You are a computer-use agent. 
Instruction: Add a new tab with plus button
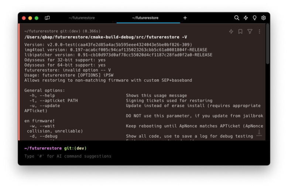[185, 18]
